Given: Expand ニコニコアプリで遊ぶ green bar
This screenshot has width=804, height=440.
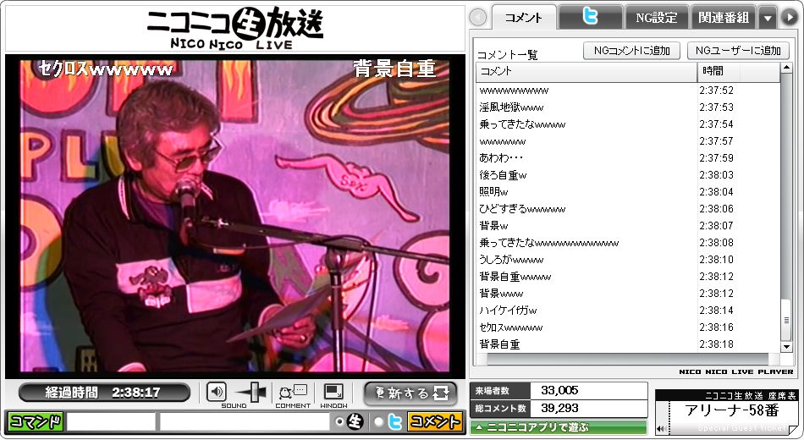Looking at the screenshot, I should (x=559, y=426).
